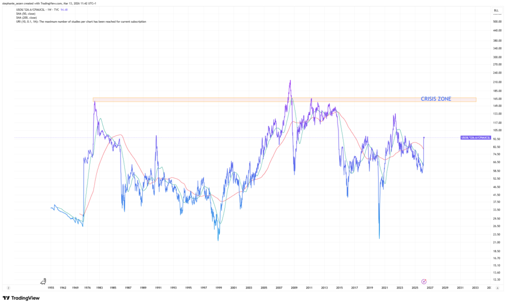The image size is (506, 305).
Task: Click the header text mentioning TradingView.com
Action: click(x=49, y=3)
